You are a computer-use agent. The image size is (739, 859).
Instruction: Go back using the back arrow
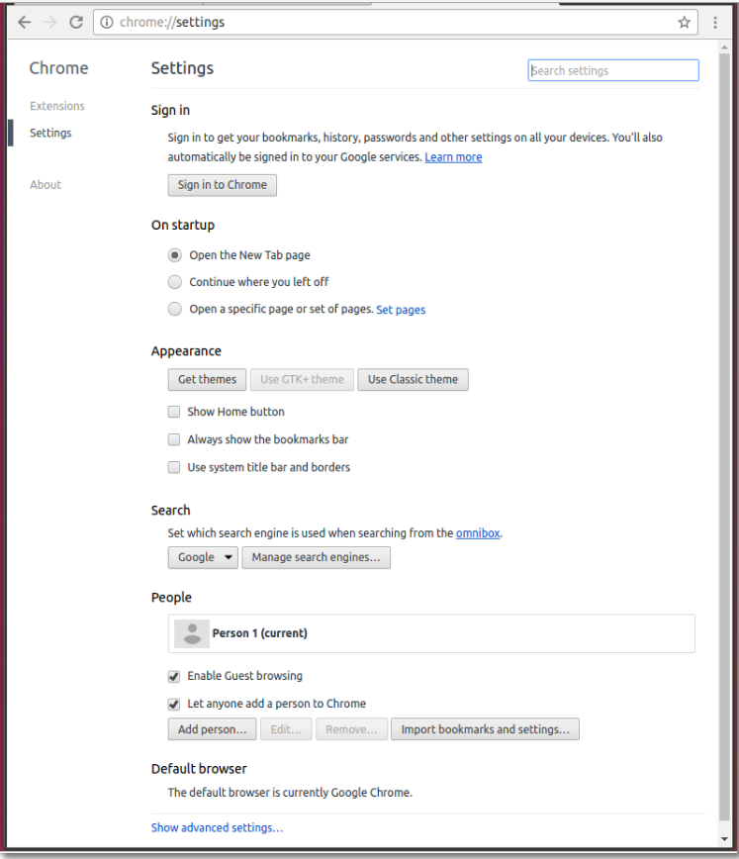pos(24,23)
